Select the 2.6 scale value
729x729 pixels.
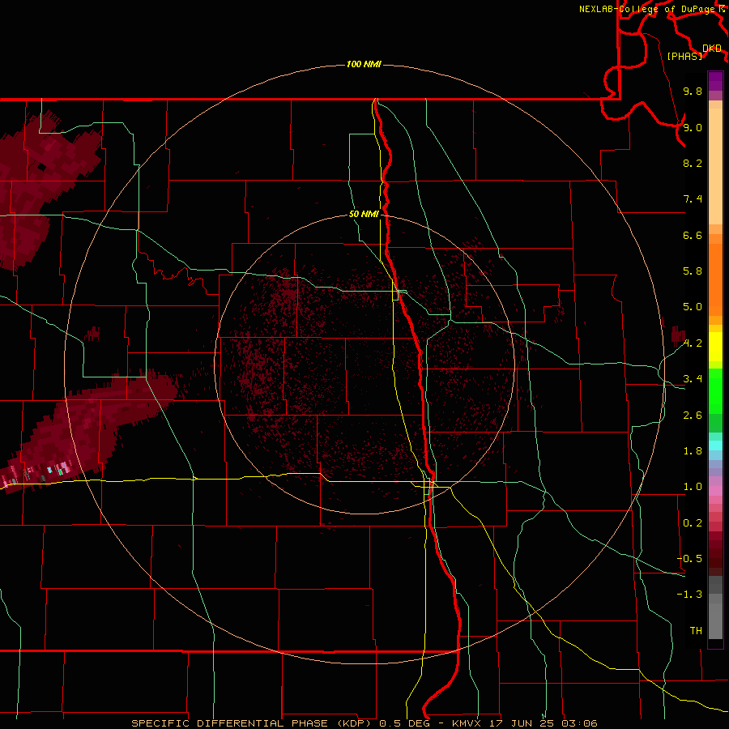pos(693,416)
